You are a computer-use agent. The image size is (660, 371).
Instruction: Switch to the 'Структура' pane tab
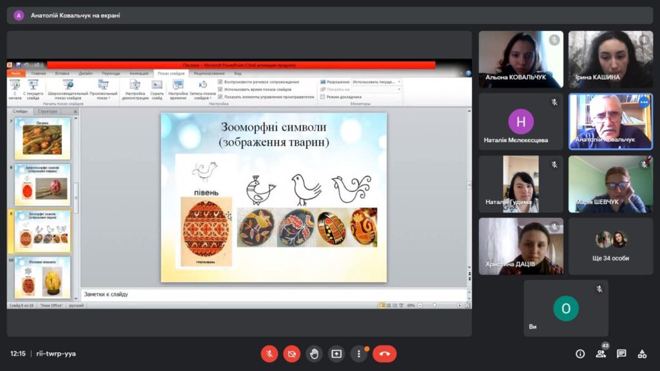tap(48, 111)
